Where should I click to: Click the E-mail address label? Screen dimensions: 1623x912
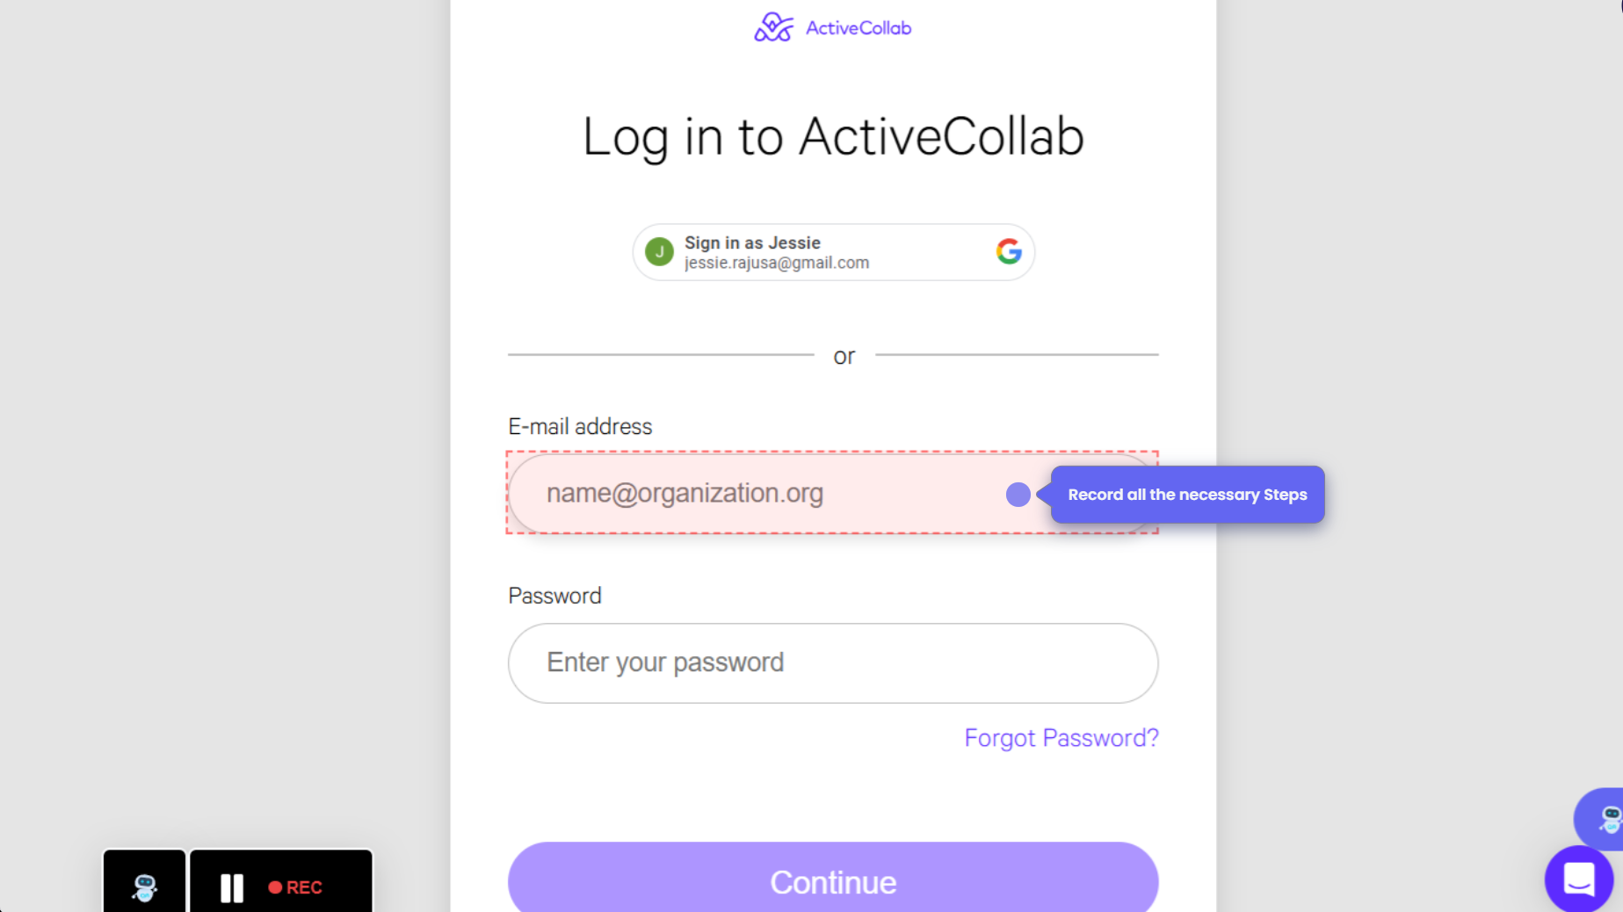580,427
